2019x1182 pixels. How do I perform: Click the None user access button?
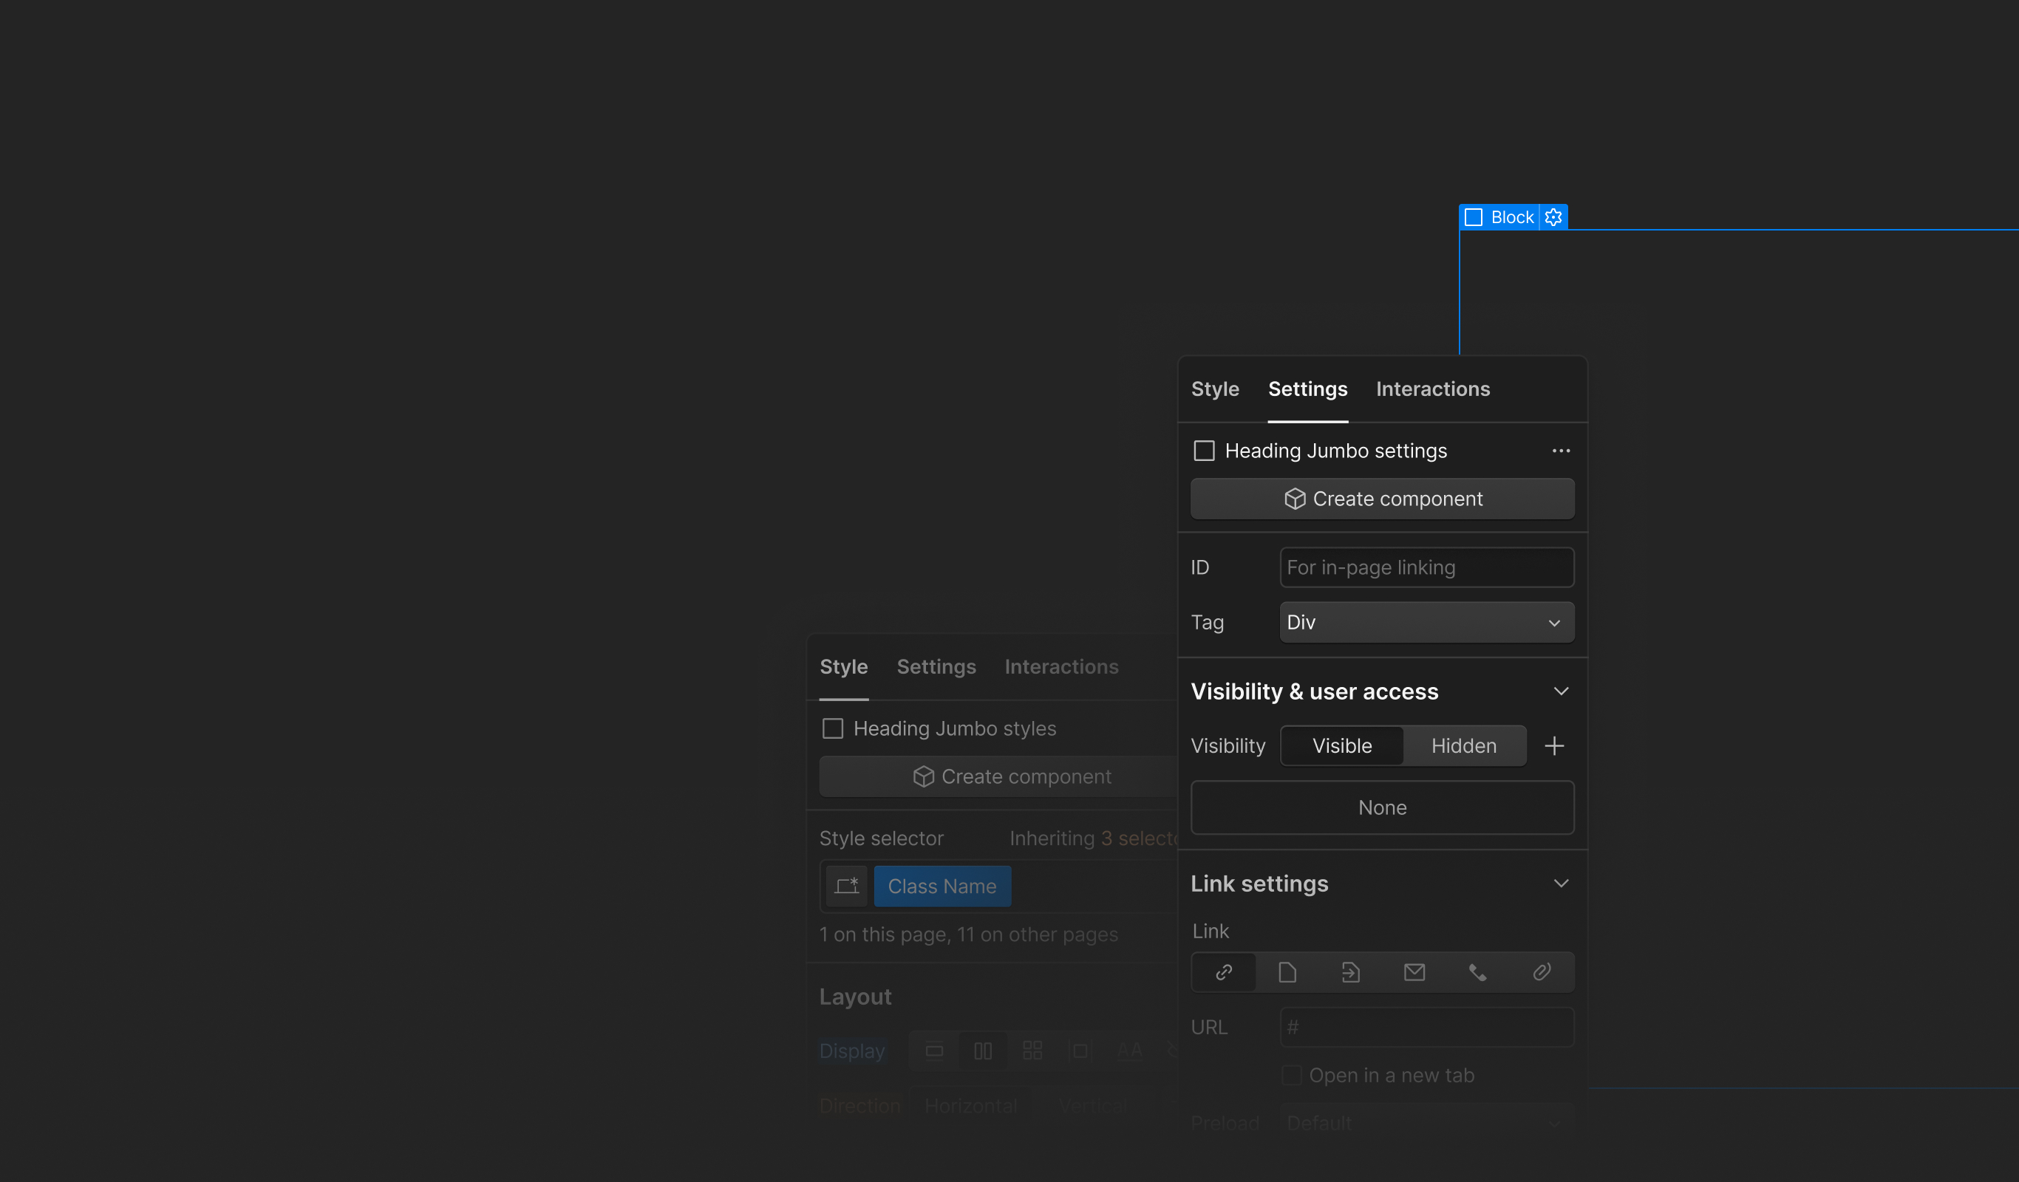[x=1382, y=808]
